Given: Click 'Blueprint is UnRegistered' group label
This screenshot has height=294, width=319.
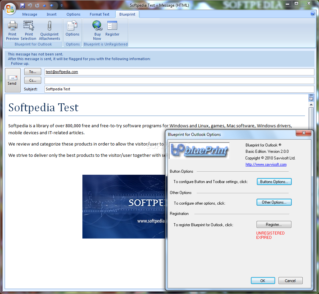Looking at the screenshot, I should click(x=106, y=44).
